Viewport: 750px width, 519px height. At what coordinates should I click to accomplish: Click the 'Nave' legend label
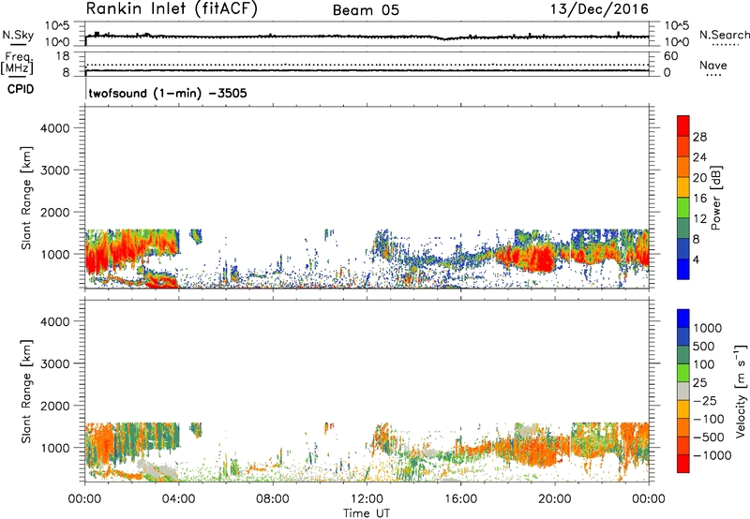pyautogui.click(x=713, y=66)
